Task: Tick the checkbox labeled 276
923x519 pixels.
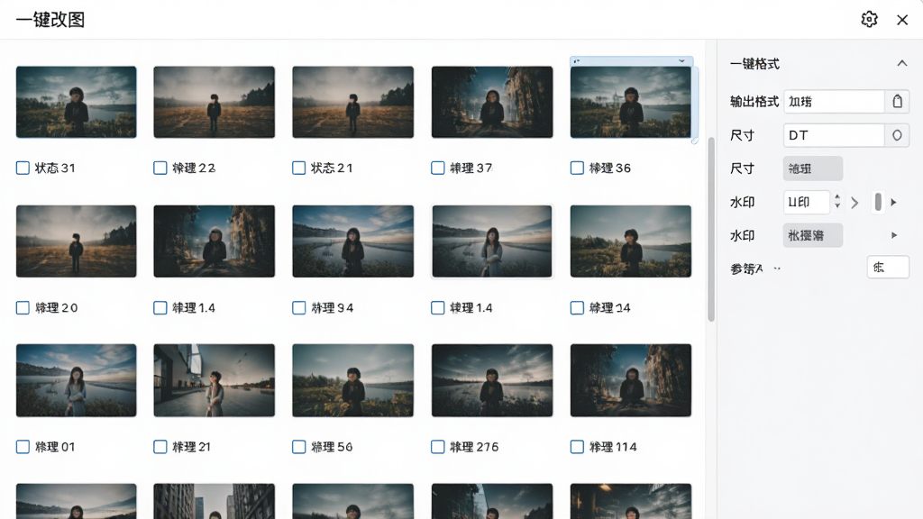Action: point(438,447)
